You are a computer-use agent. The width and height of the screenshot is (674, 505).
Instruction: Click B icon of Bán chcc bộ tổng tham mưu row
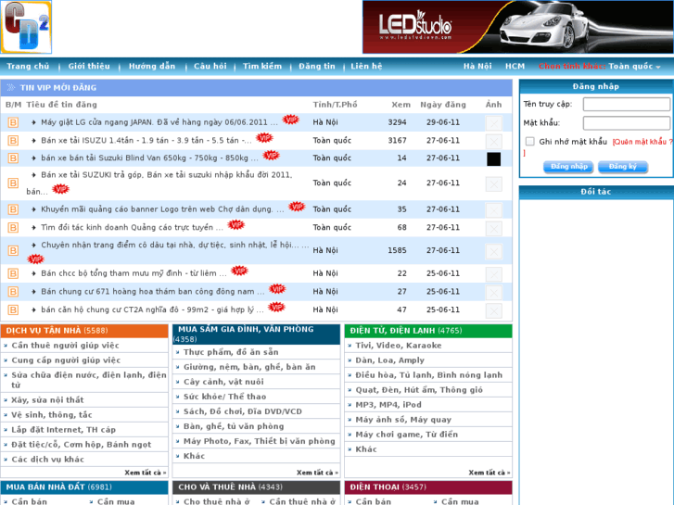click(13, 273)
